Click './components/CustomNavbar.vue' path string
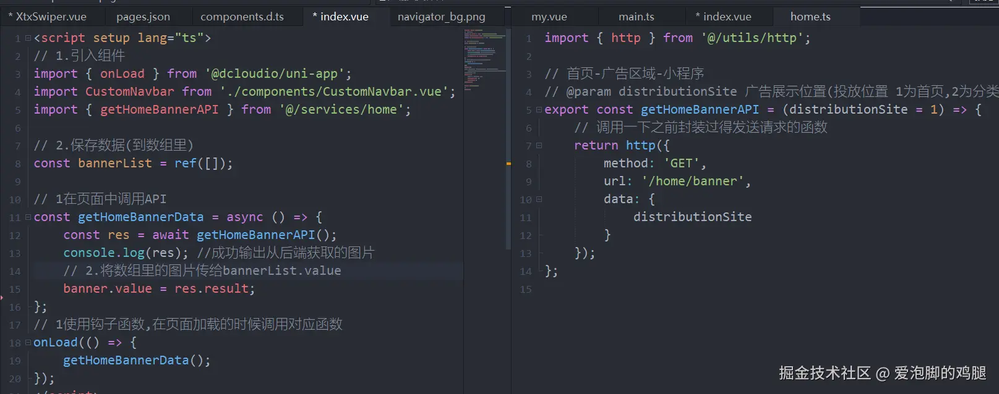The height and width of the screenshot is (394, 999). click(334, 92)
